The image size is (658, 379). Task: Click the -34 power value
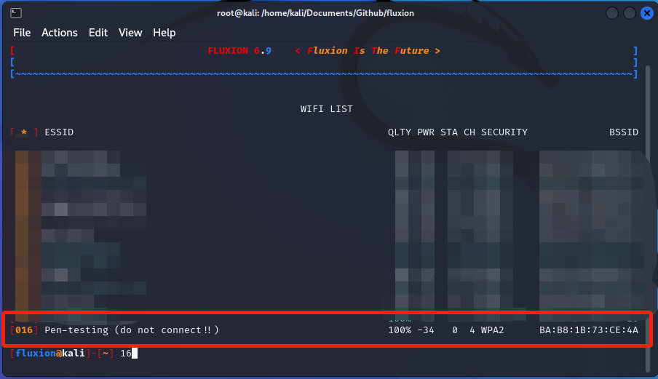pyautogui.click(x=426, y=330)
